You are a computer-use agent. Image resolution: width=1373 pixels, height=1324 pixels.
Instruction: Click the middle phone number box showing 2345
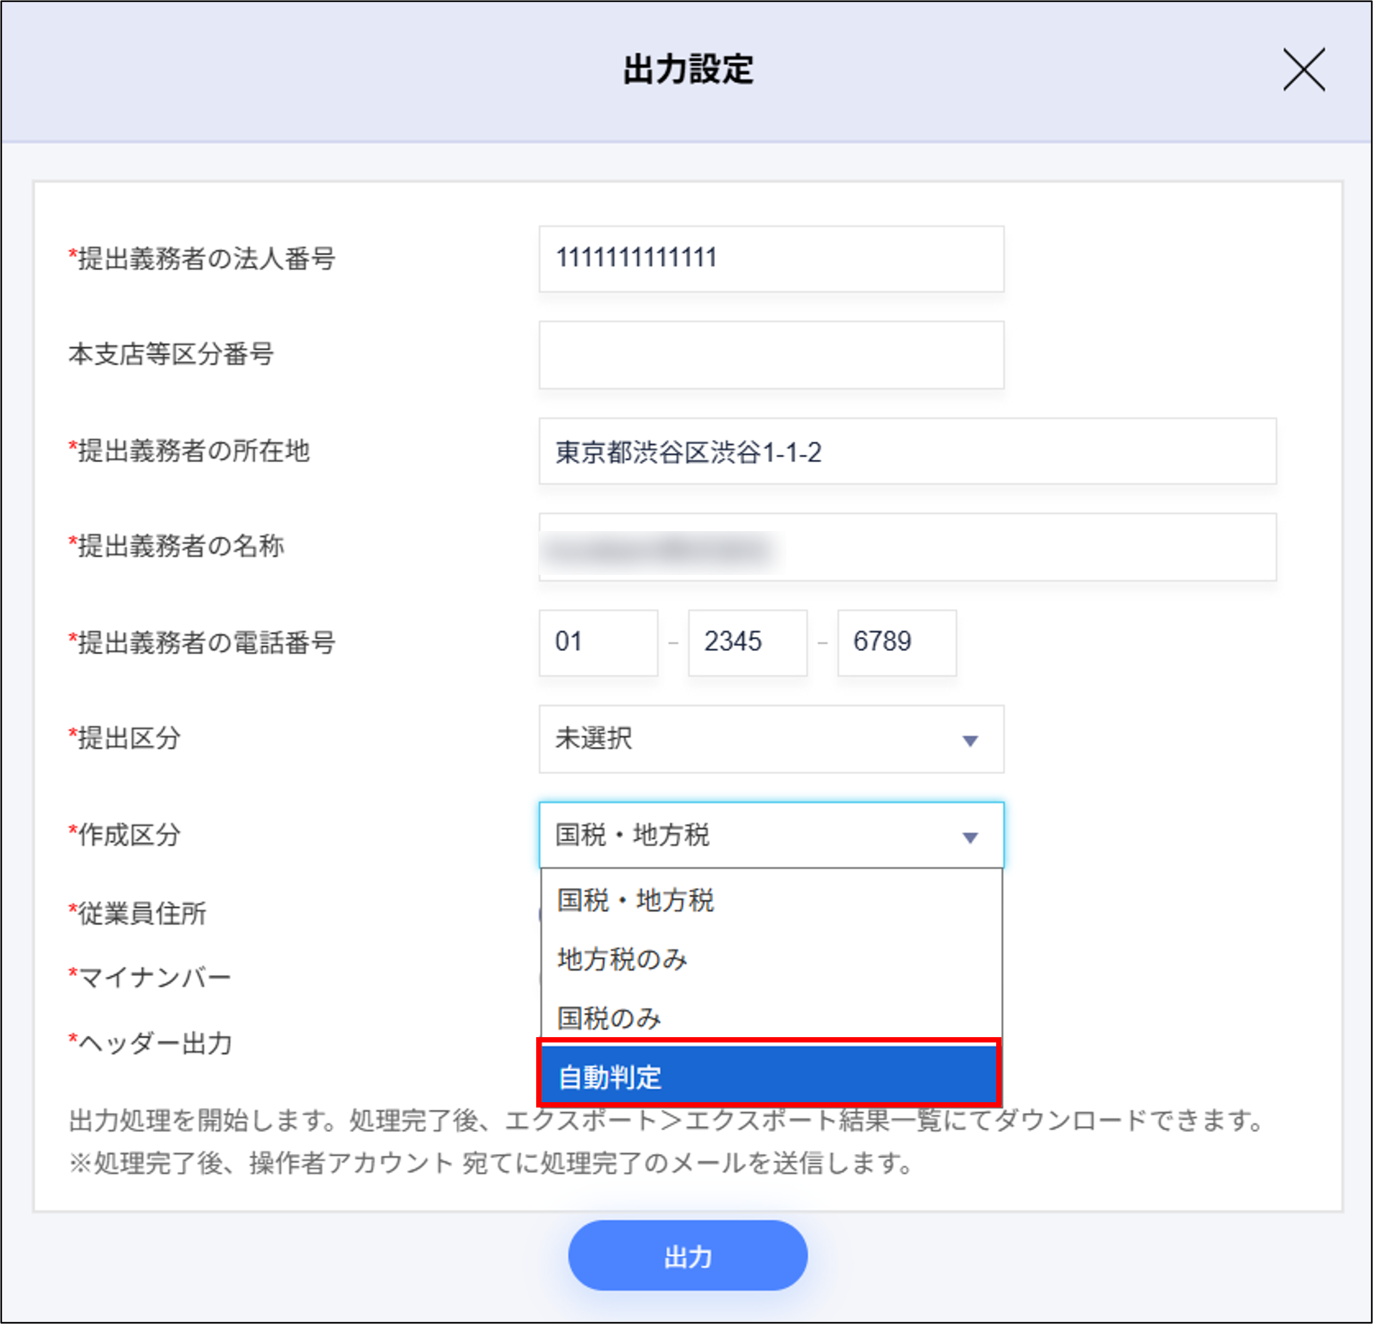[747, 643]
